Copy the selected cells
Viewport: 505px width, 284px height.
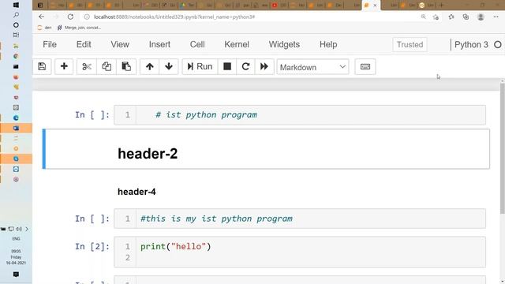(x=107, y=66)
